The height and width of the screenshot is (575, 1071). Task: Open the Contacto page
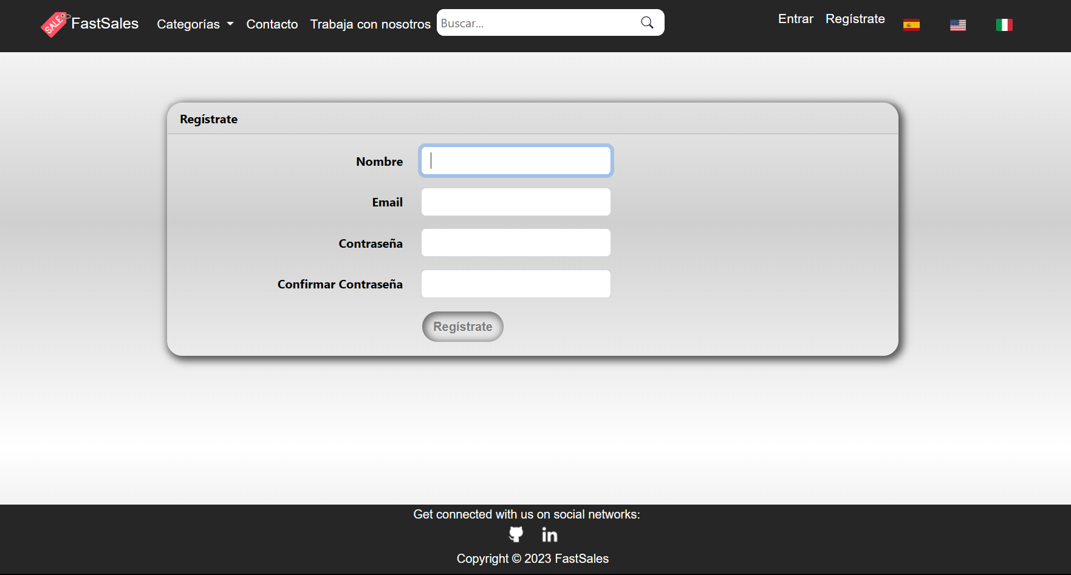[x=272, y=24]
